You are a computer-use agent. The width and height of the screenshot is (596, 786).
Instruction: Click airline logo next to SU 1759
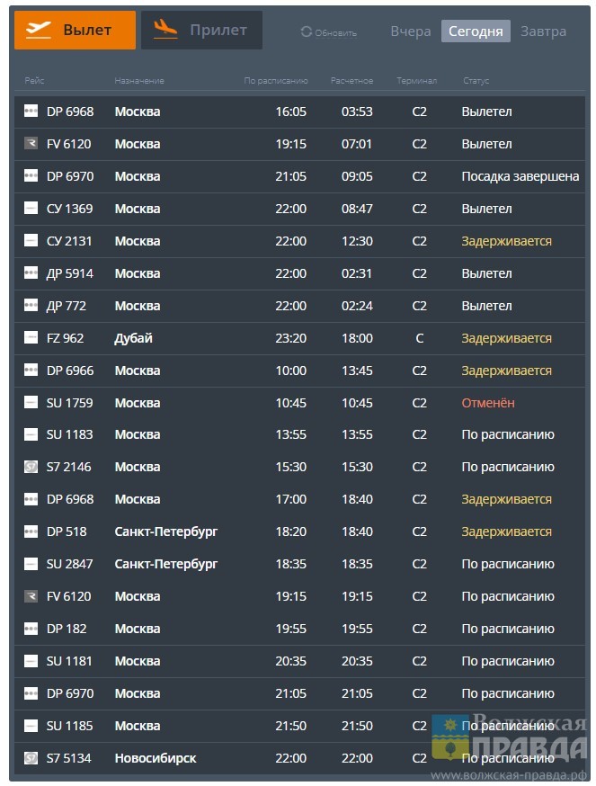coord(31,403)
